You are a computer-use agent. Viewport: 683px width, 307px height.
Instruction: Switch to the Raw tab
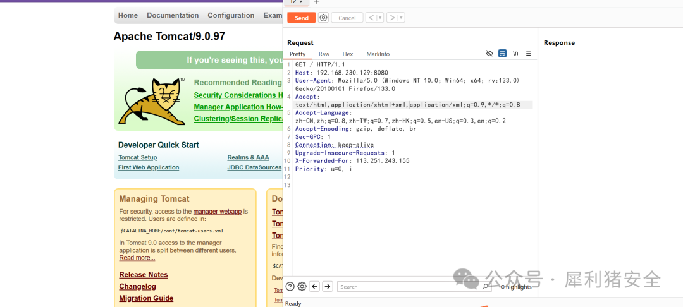pyautogui.click(x=324, y=54)
